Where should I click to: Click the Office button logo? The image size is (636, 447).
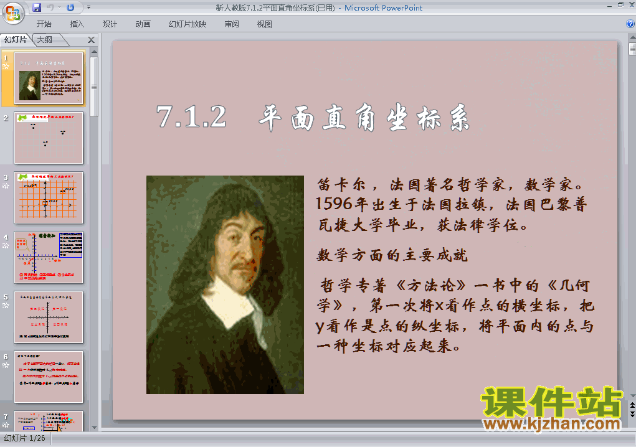pos(13,13)
